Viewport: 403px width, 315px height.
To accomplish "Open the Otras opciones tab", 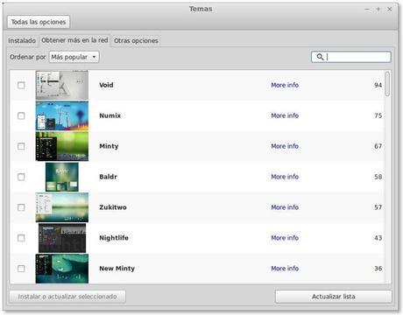I will pos(136,40).
